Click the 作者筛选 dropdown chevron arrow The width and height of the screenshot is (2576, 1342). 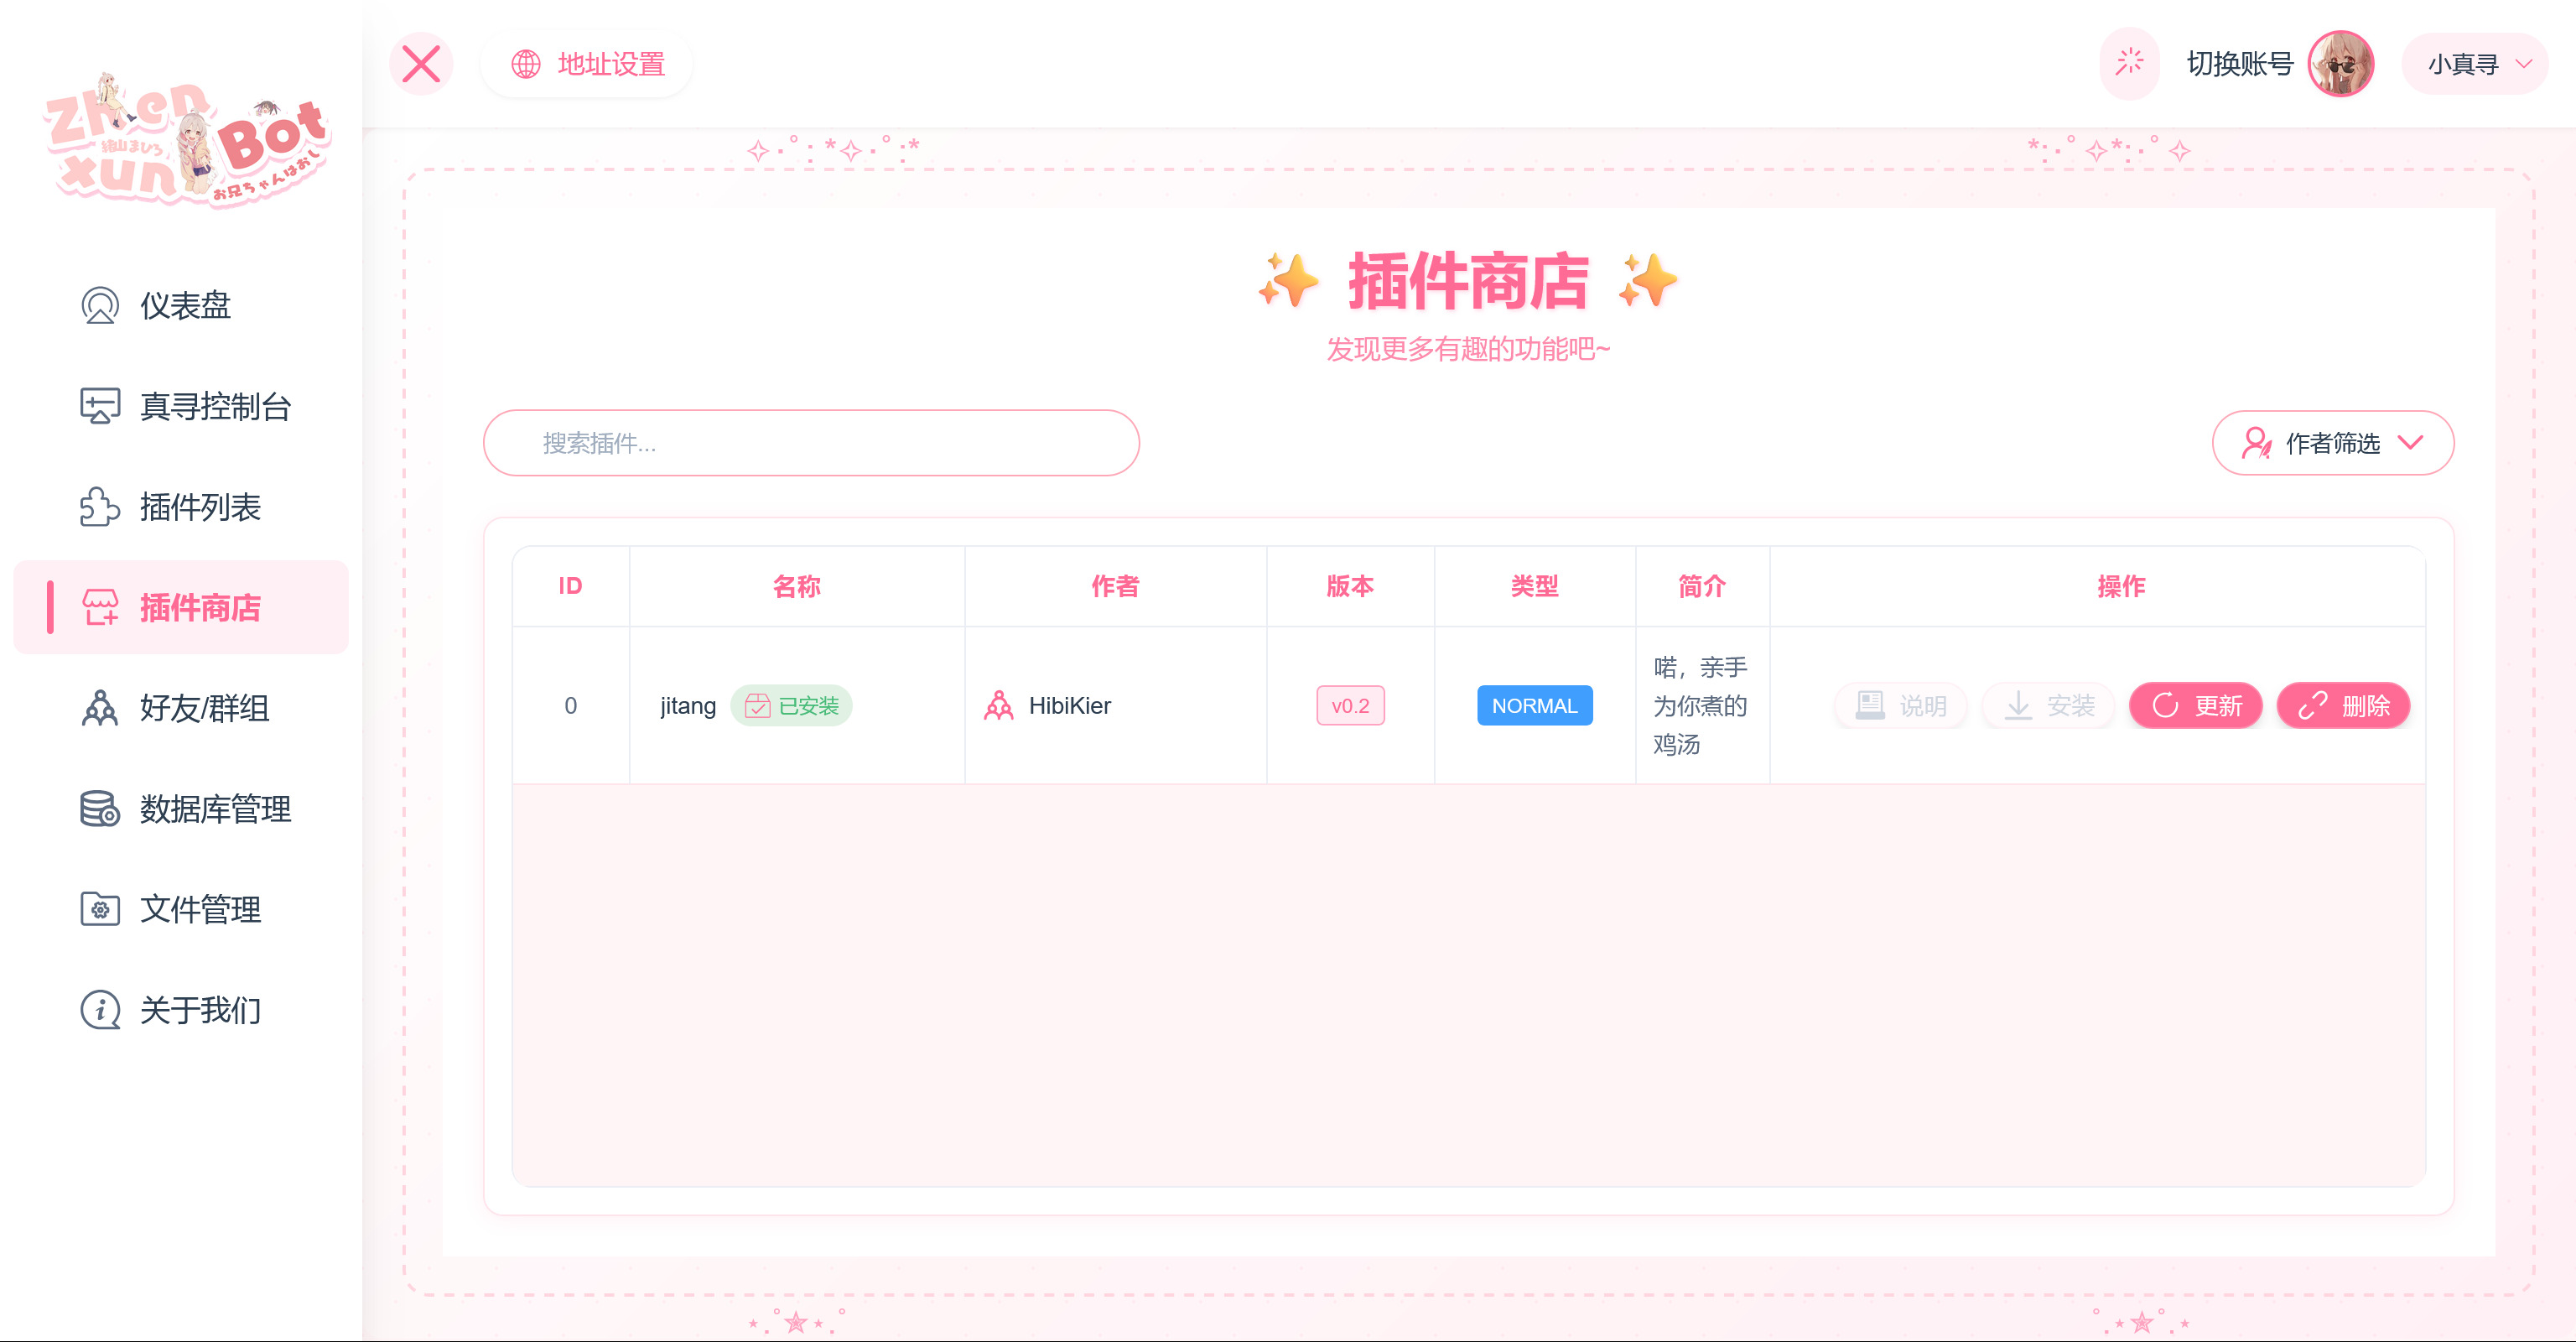point(2411,443)
